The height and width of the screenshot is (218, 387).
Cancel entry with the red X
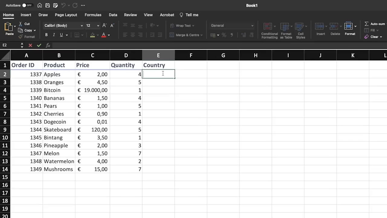(x=30, y=45)
